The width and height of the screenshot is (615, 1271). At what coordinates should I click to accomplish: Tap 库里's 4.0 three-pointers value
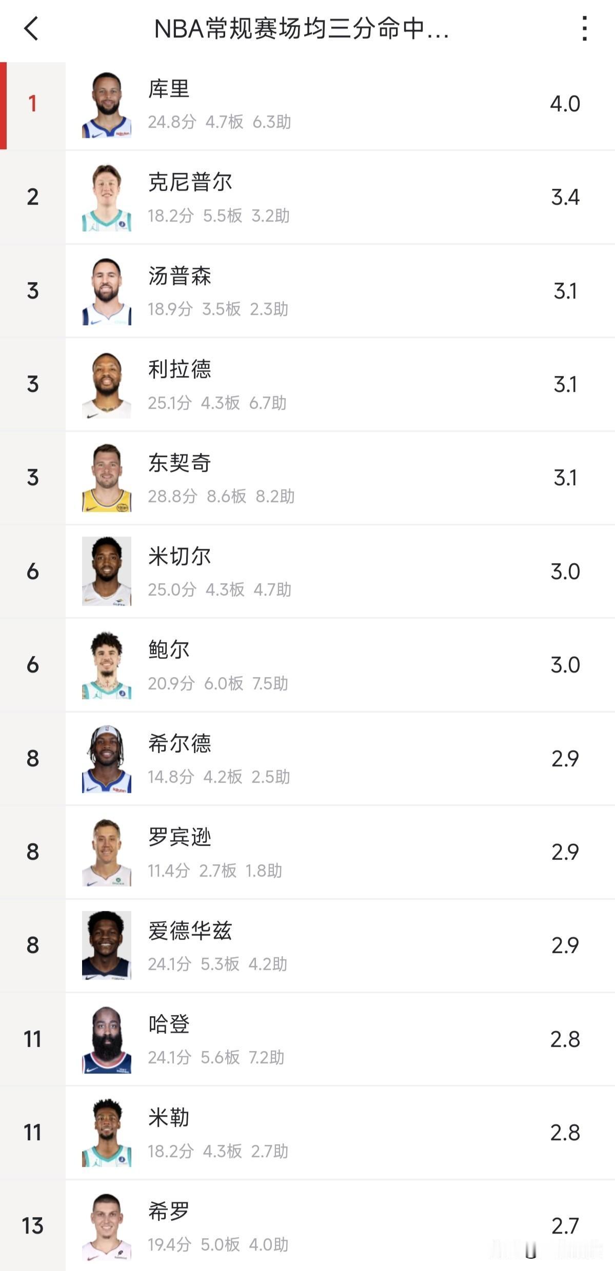[565, 104]
